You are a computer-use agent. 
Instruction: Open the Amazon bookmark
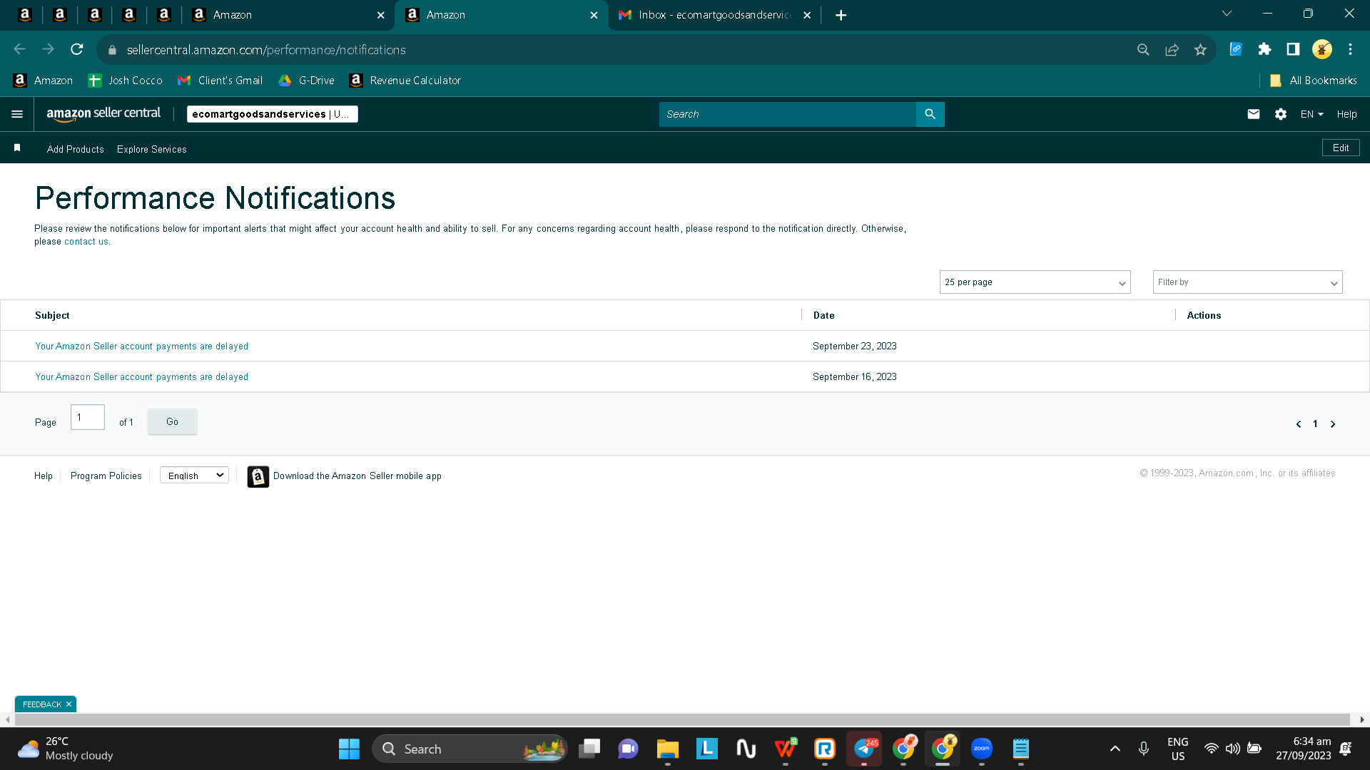click(44, 81)
